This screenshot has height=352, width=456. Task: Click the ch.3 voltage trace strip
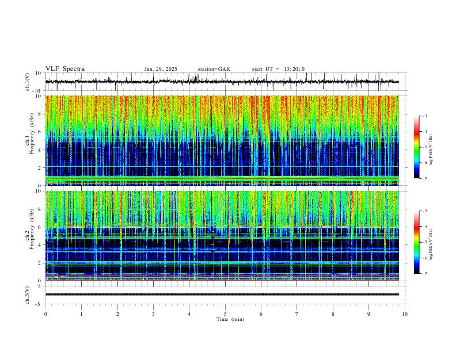coord(222,294)
